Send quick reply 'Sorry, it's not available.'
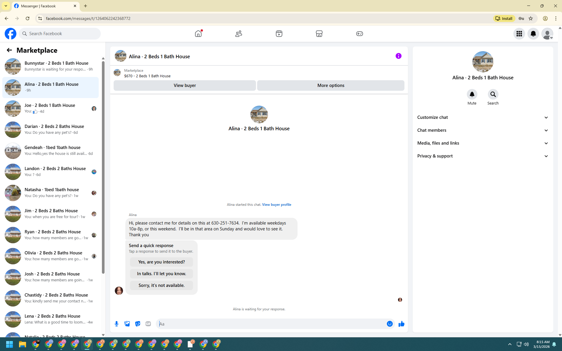The width and height of the screenshot is (562, 351). 162,285
